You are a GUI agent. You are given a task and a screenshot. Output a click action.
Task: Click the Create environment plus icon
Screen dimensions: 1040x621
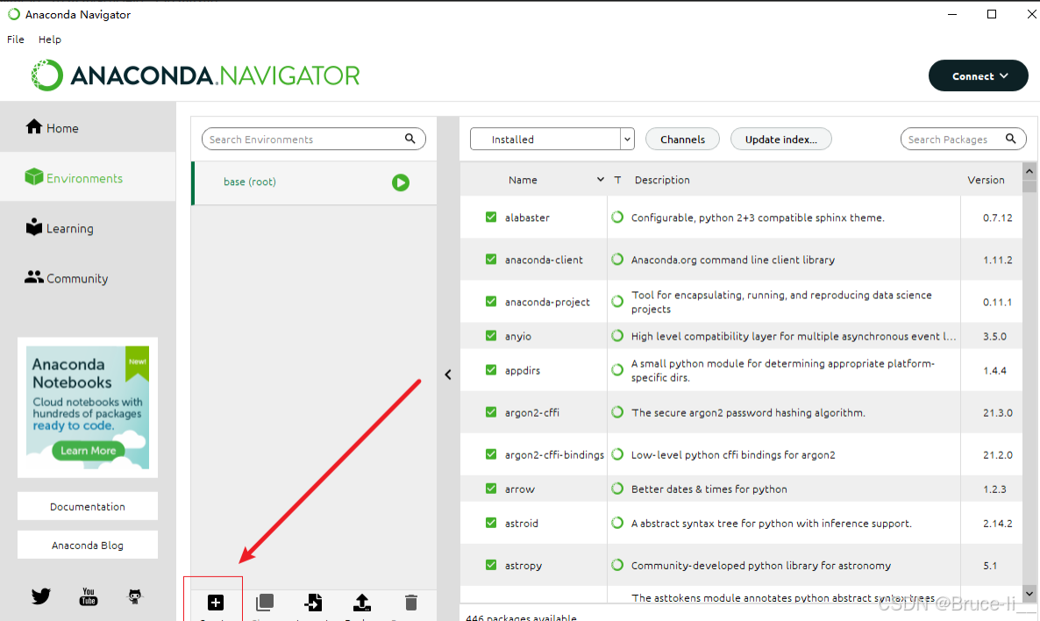[216, 603]
